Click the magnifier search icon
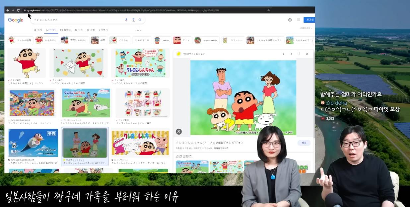 (140, 20)
